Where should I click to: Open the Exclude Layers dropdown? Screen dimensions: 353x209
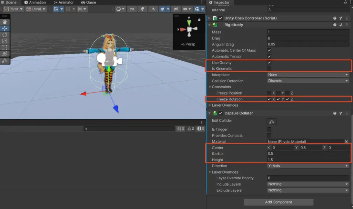coord(308,190)
